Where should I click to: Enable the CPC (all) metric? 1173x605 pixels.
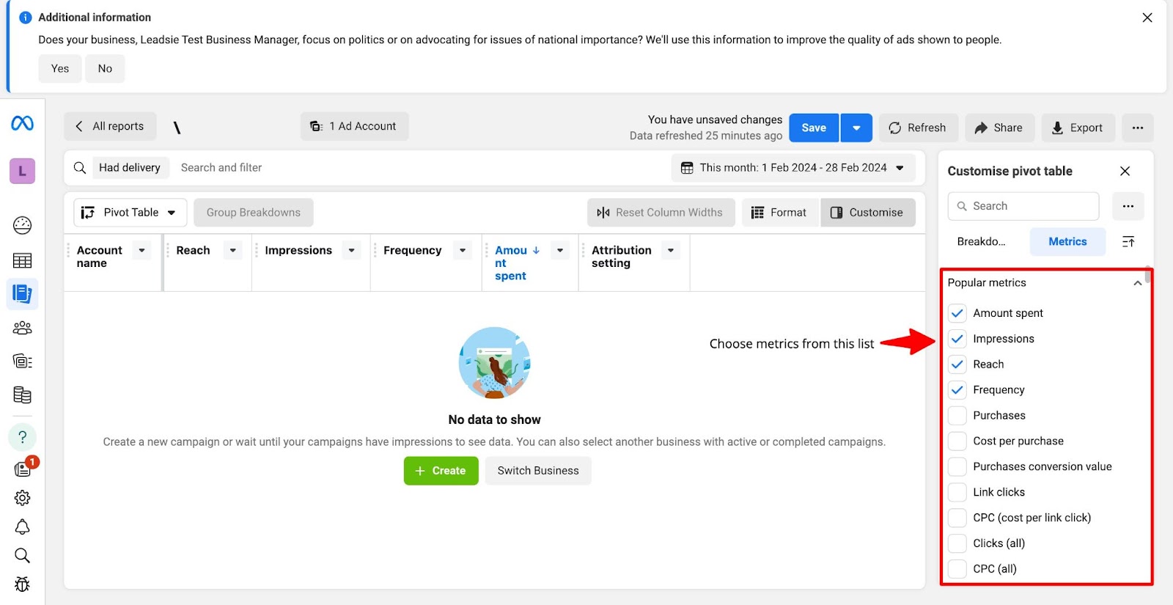point(957,569)
